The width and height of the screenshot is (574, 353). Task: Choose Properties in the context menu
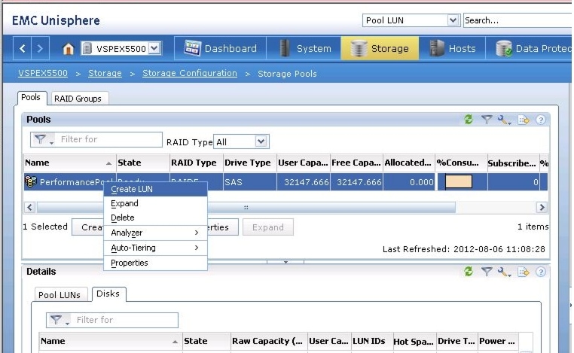tap(156, 263)
